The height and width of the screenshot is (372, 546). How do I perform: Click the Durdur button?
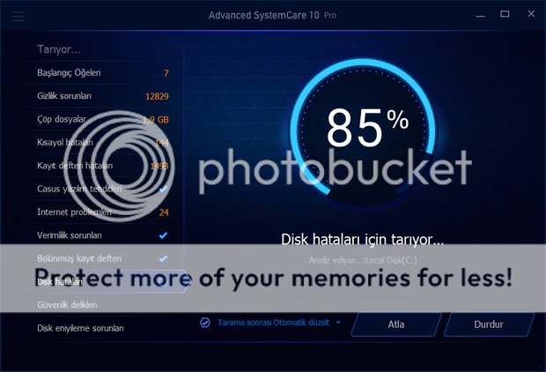click(x=489, y=324)
